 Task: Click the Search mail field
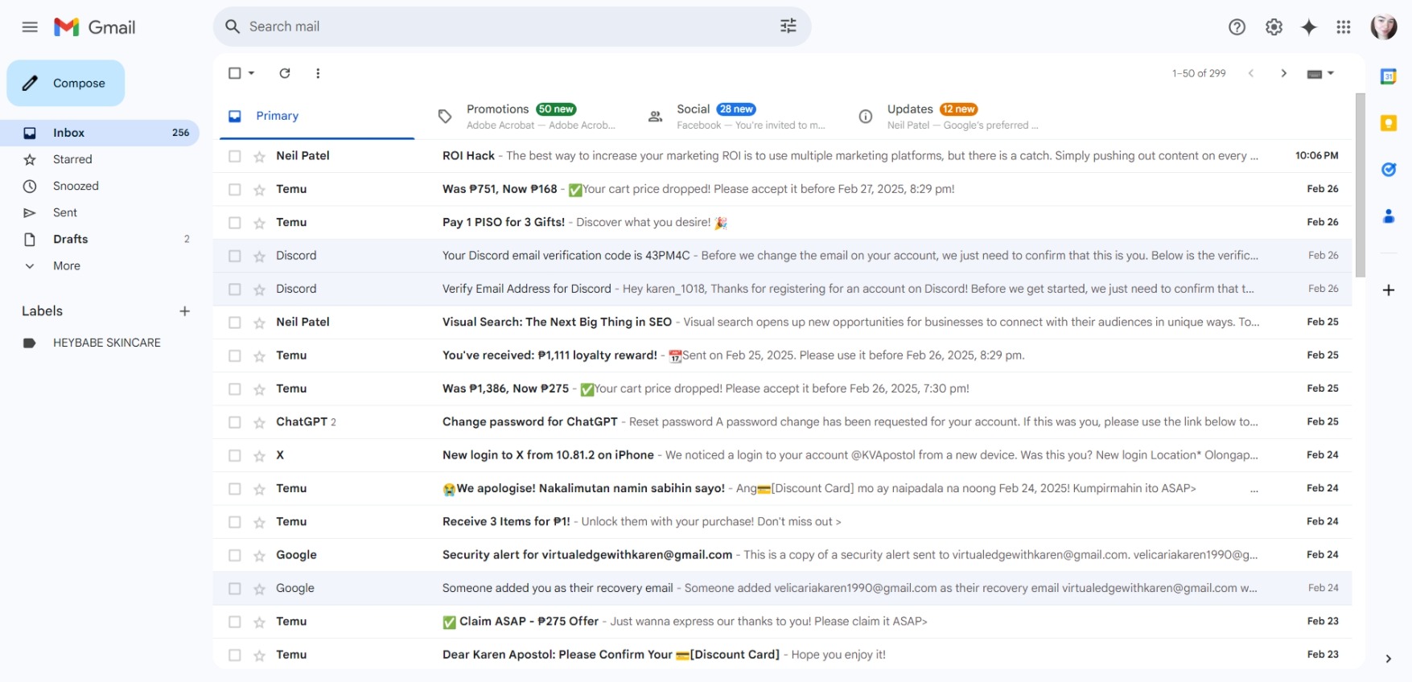512,27
